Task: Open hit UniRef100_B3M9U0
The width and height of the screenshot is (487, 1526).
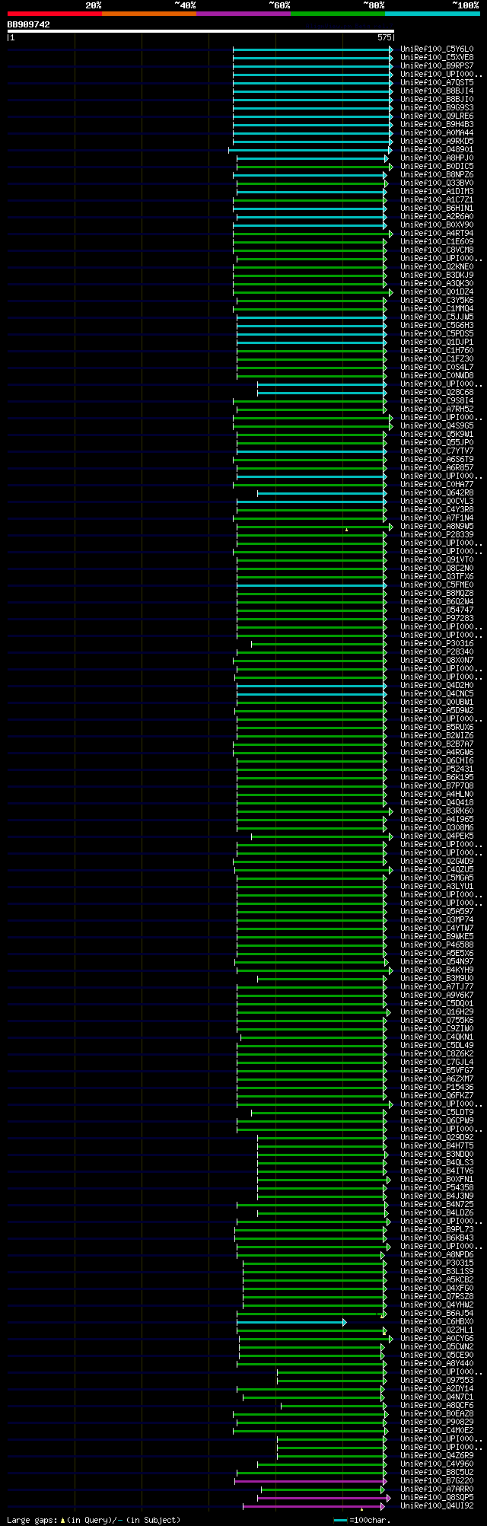Action: [437, 979]
